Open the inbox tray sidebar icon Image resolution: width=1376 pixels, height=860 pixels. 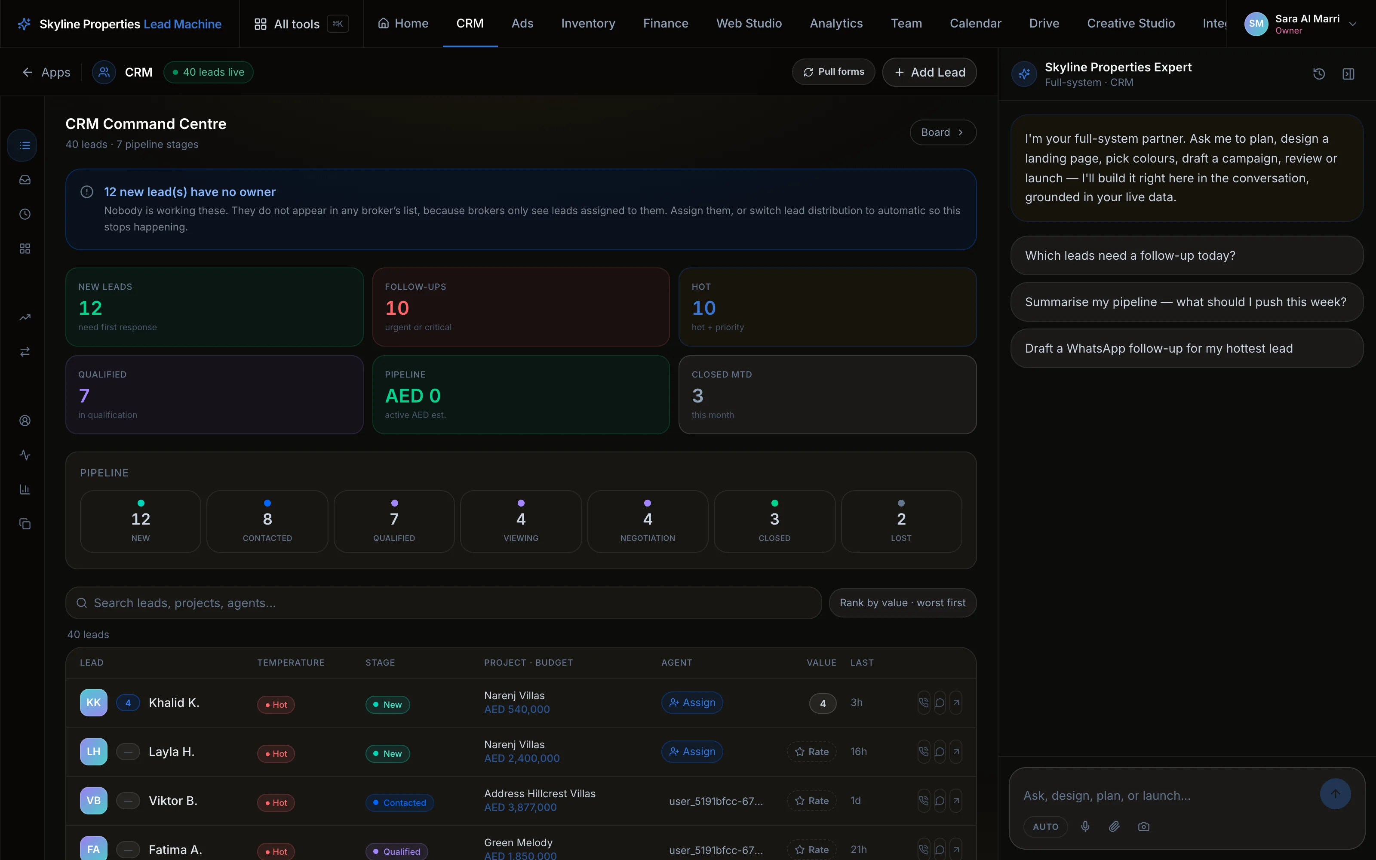coord(25,180)
